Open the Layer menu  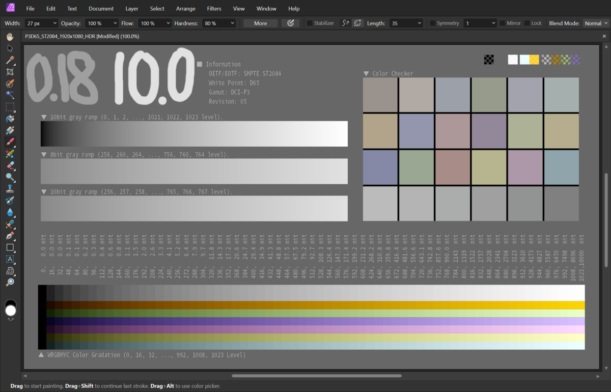click(131, 9)
